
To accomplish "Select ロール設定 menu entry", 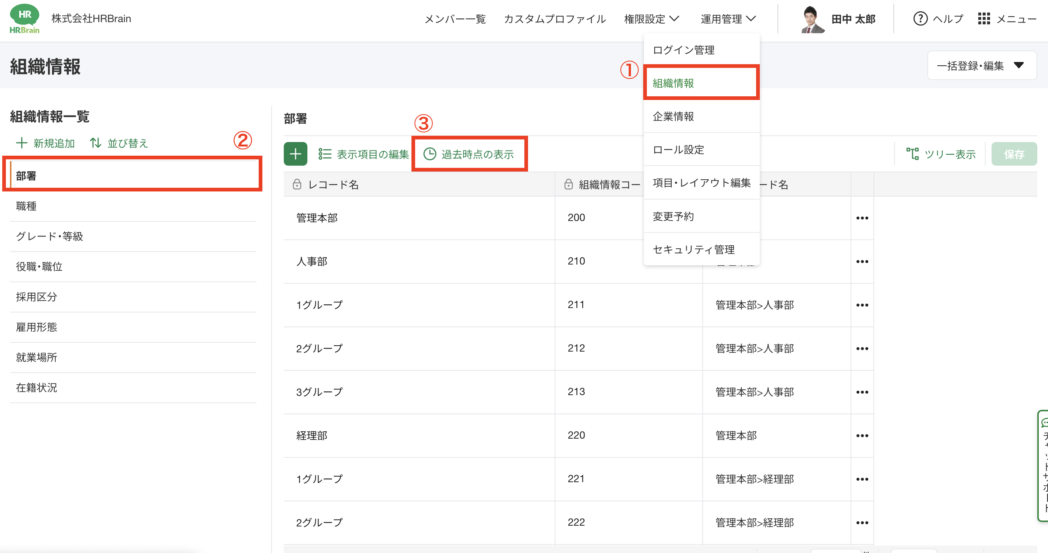I will pyautogui.click(x=678, y=150).
